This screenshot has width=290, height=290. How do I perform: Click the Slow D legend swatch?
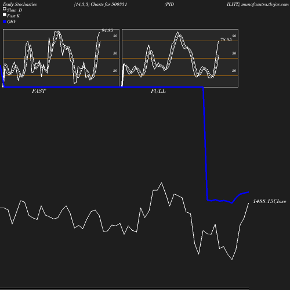coord(5,9)
